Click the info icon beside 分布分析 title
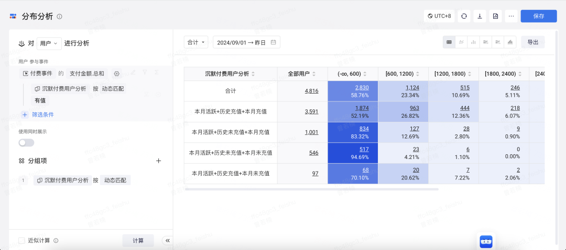Screen dimensions: 566x250 coord(60,17)
